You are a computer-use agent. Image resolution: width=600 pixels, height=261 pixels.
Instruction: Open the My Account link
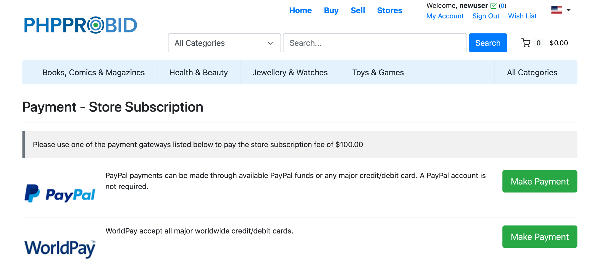pyautogui.click(x=445, y=16)
